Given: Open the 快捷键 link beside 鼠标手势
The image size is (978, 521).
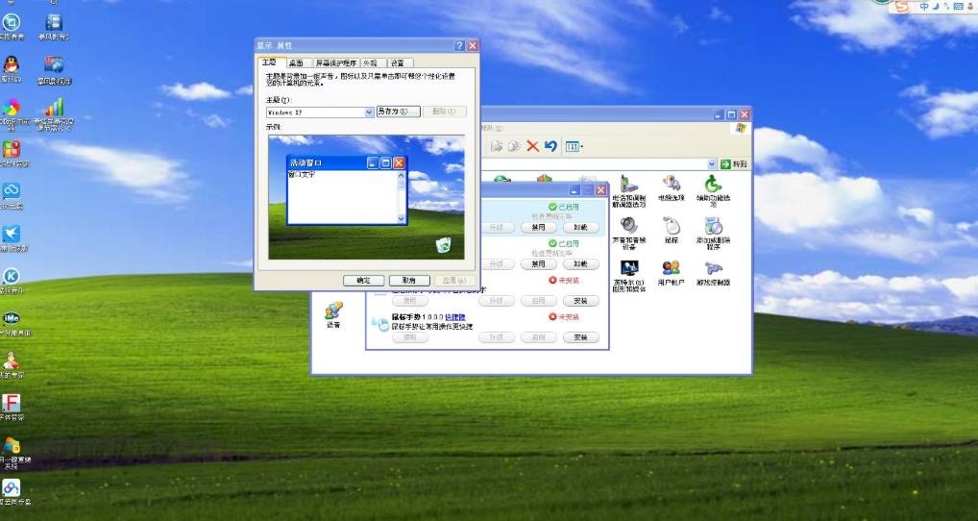Looking at the screenshot, I should [x=454, y=317].
